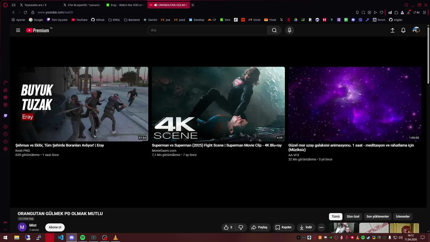Open the Tüm Oyunlar bookmark
The image size is (430, 242).
pos(57,20)
